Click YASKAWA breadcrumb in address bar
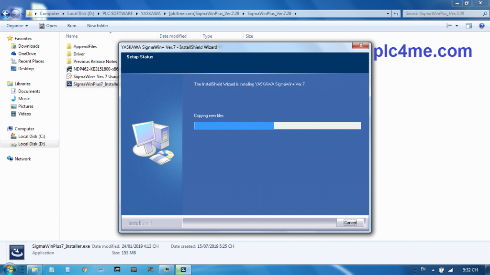 [x=151, y=14]
